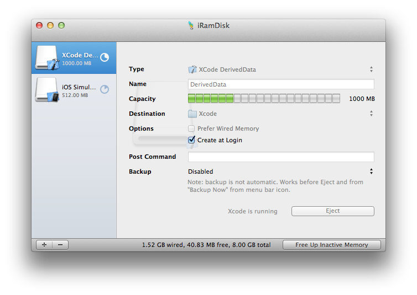Focus the empty Post Command field
417x295 pixels.
(281, 157)
